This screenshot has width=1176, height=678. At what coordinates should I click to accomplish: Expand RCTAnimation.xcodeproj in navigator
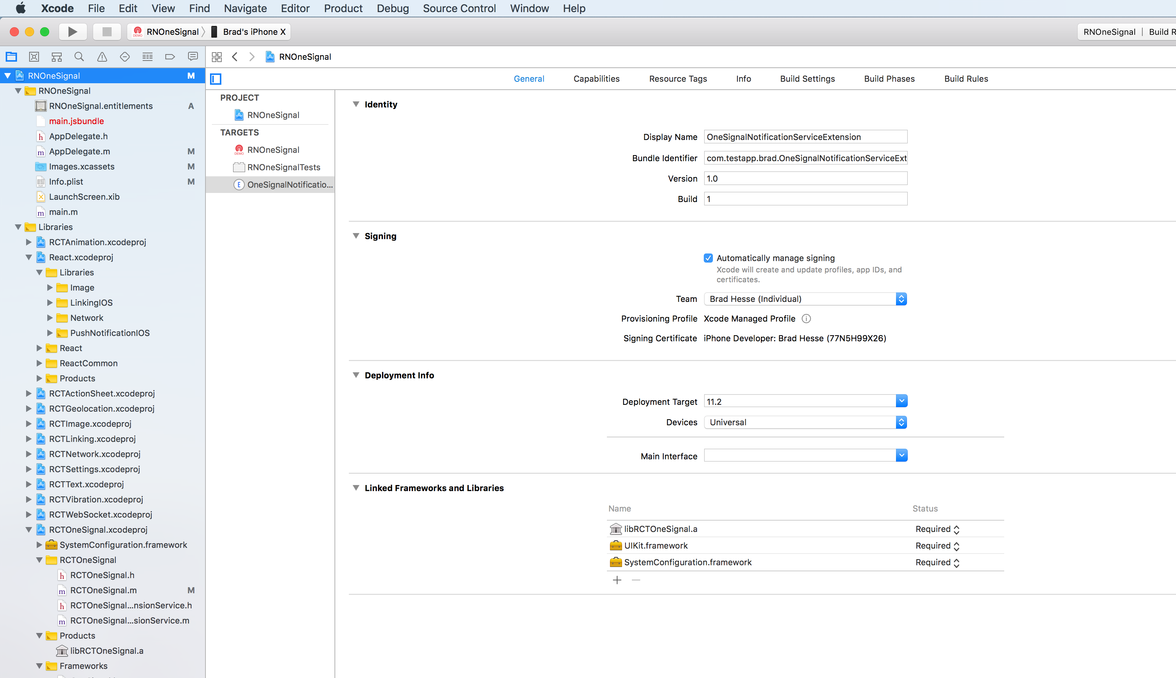pos(28,242)
